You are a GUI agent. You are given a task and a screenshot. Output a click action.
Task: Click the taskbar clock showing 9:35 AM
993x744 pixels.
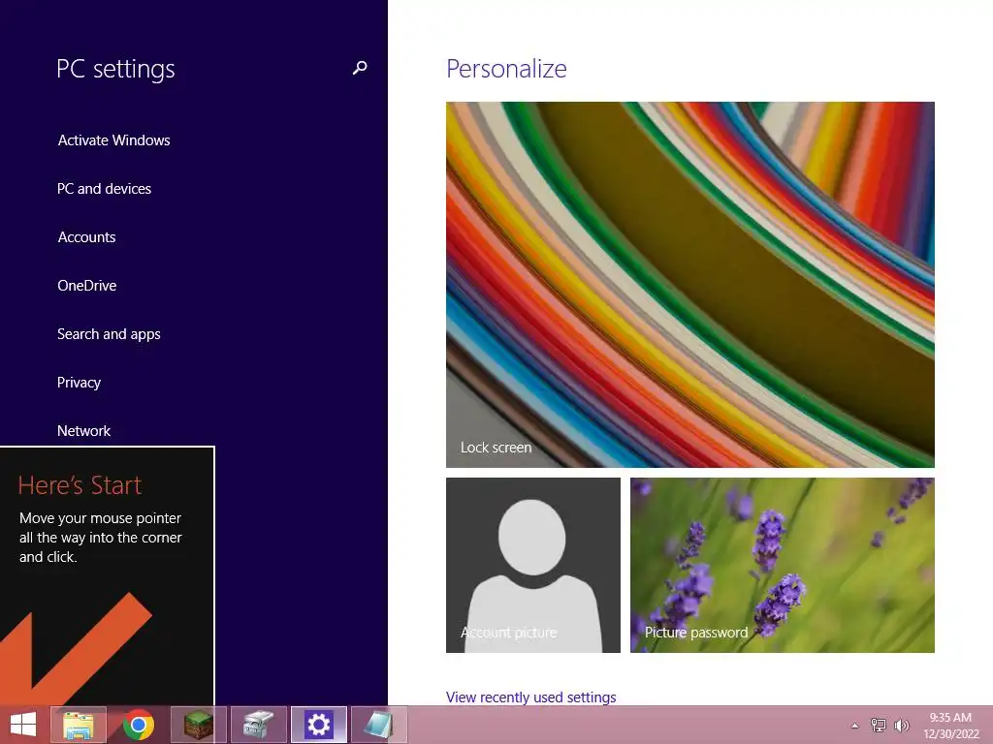click(950, 726)
